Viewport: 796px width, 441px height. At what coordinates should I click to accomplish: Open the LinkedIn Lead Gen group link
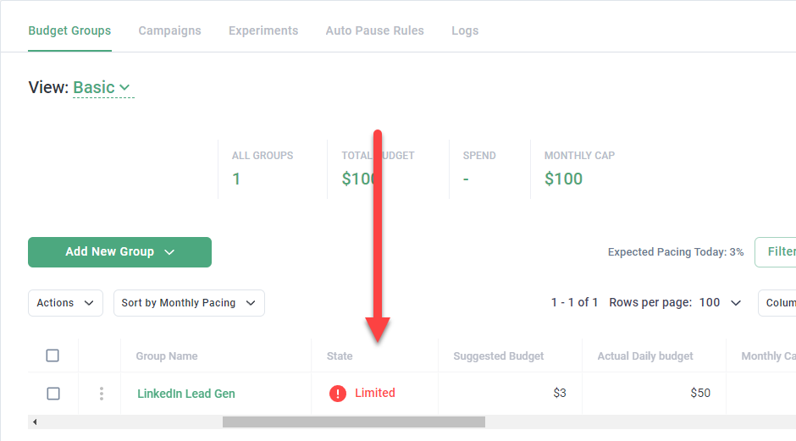186,394
